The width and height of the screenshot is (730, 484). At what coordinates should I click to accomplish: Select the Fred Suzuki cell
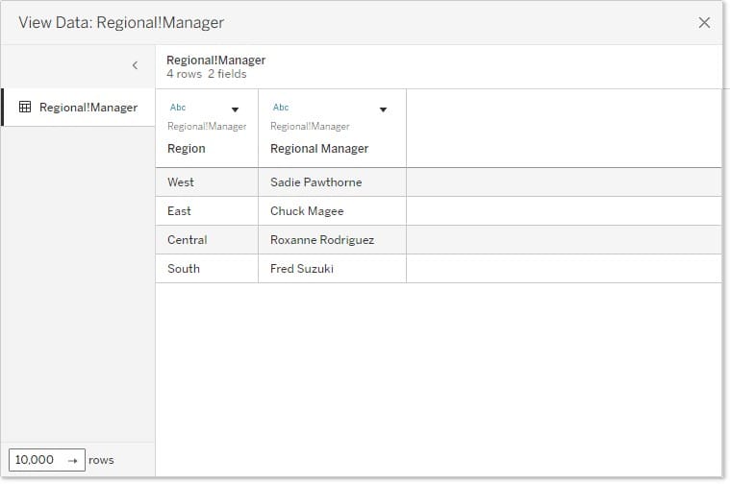pos(302,269)
